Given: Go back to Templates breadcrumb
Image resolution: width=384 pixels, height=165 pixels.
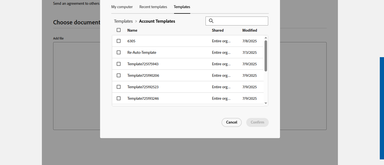Looking at the screenshot, I should click(123, 21).
